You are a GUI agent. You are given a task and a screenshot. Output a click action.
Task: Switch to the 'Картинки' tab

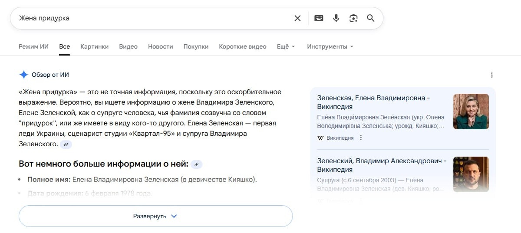click(x=94, y=46)
